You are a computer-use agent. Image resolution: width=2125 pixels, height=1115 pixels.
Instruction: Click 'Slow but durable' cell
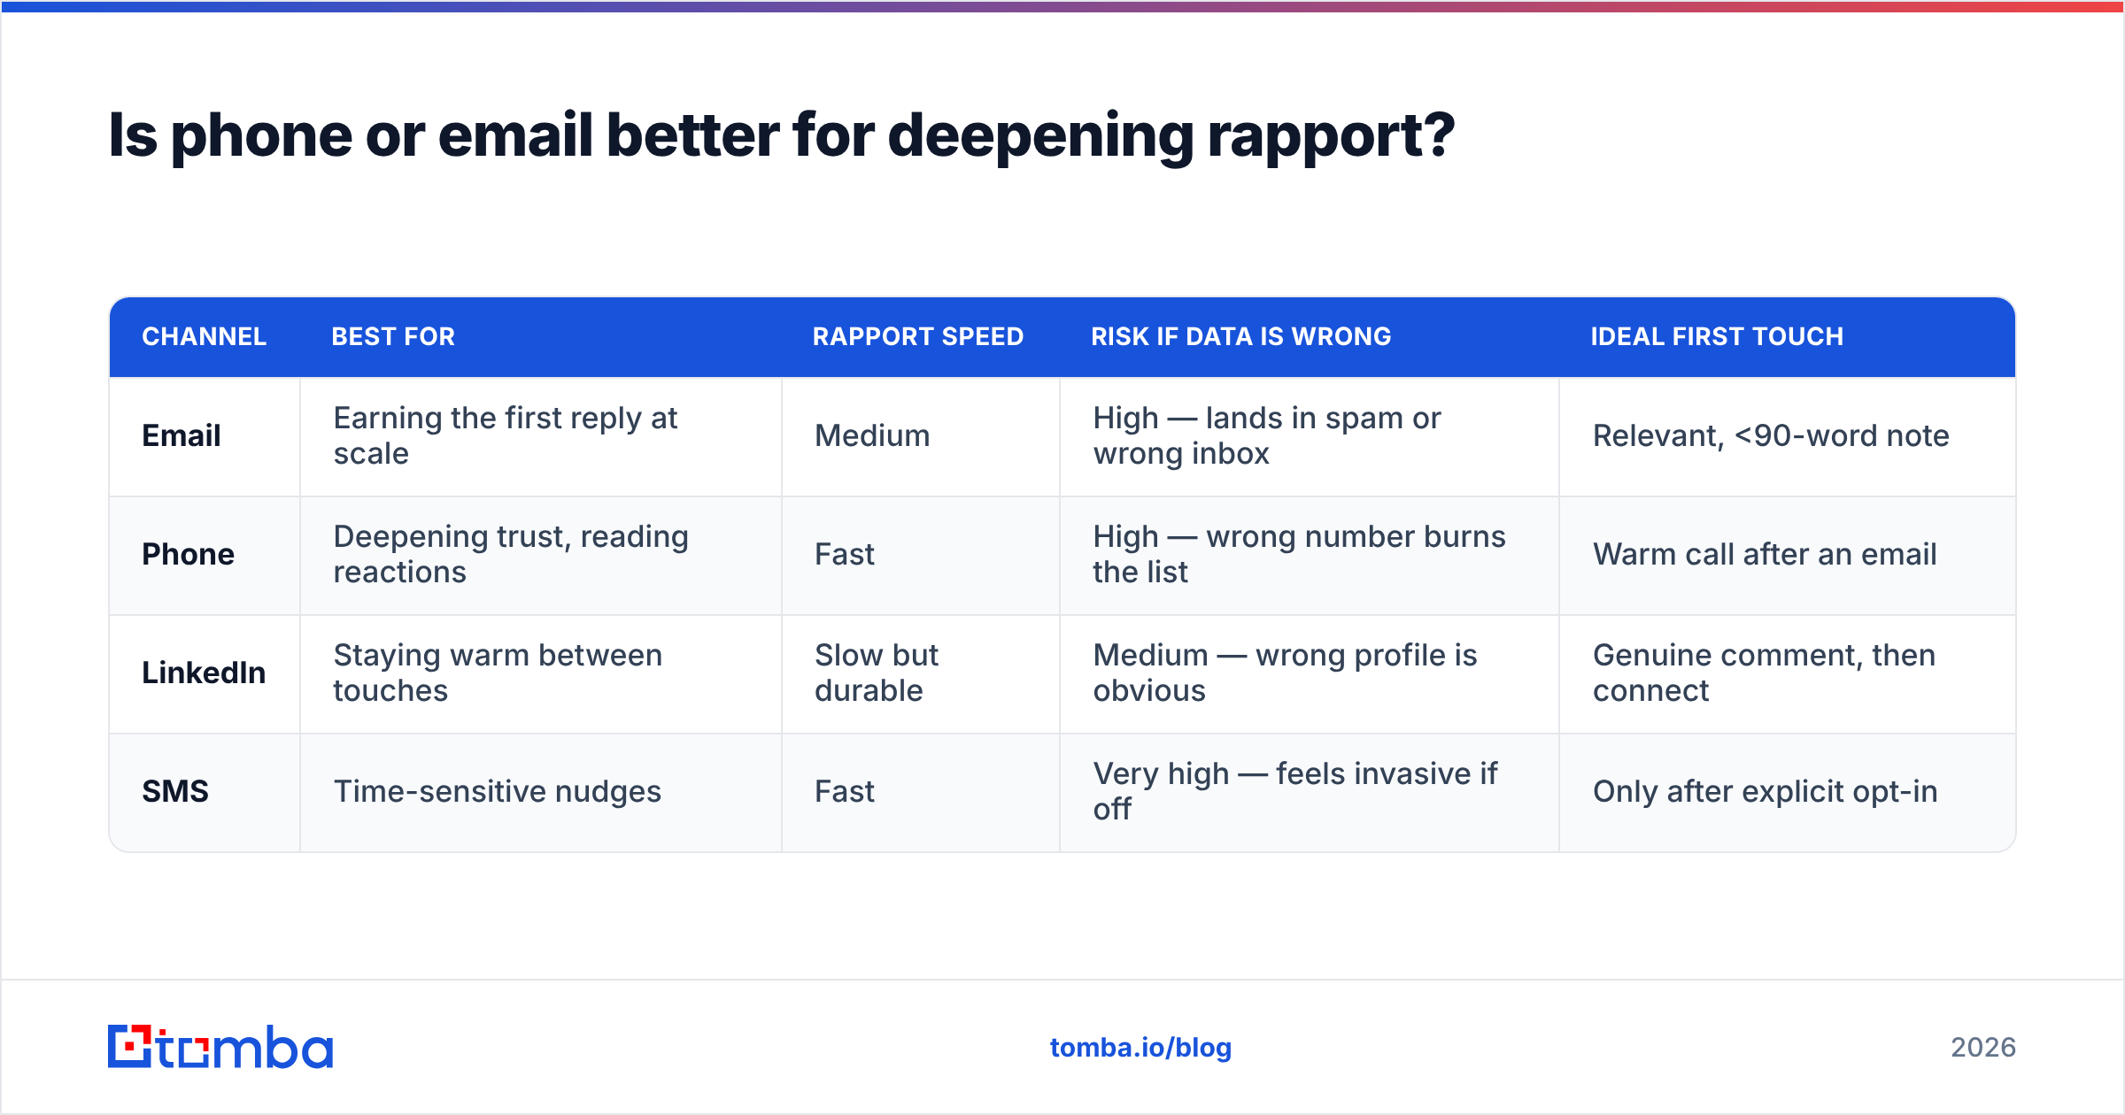coord(921,673)
